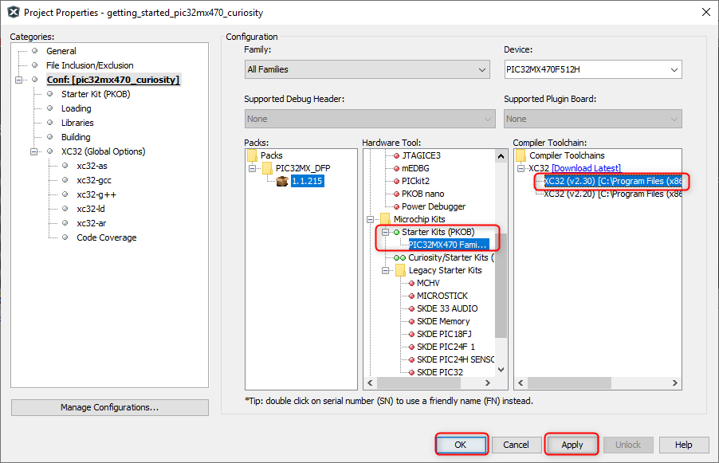
Task: Click the Microchip Kits folder icon
Action: pyautogui.click(x=385, y=219)
